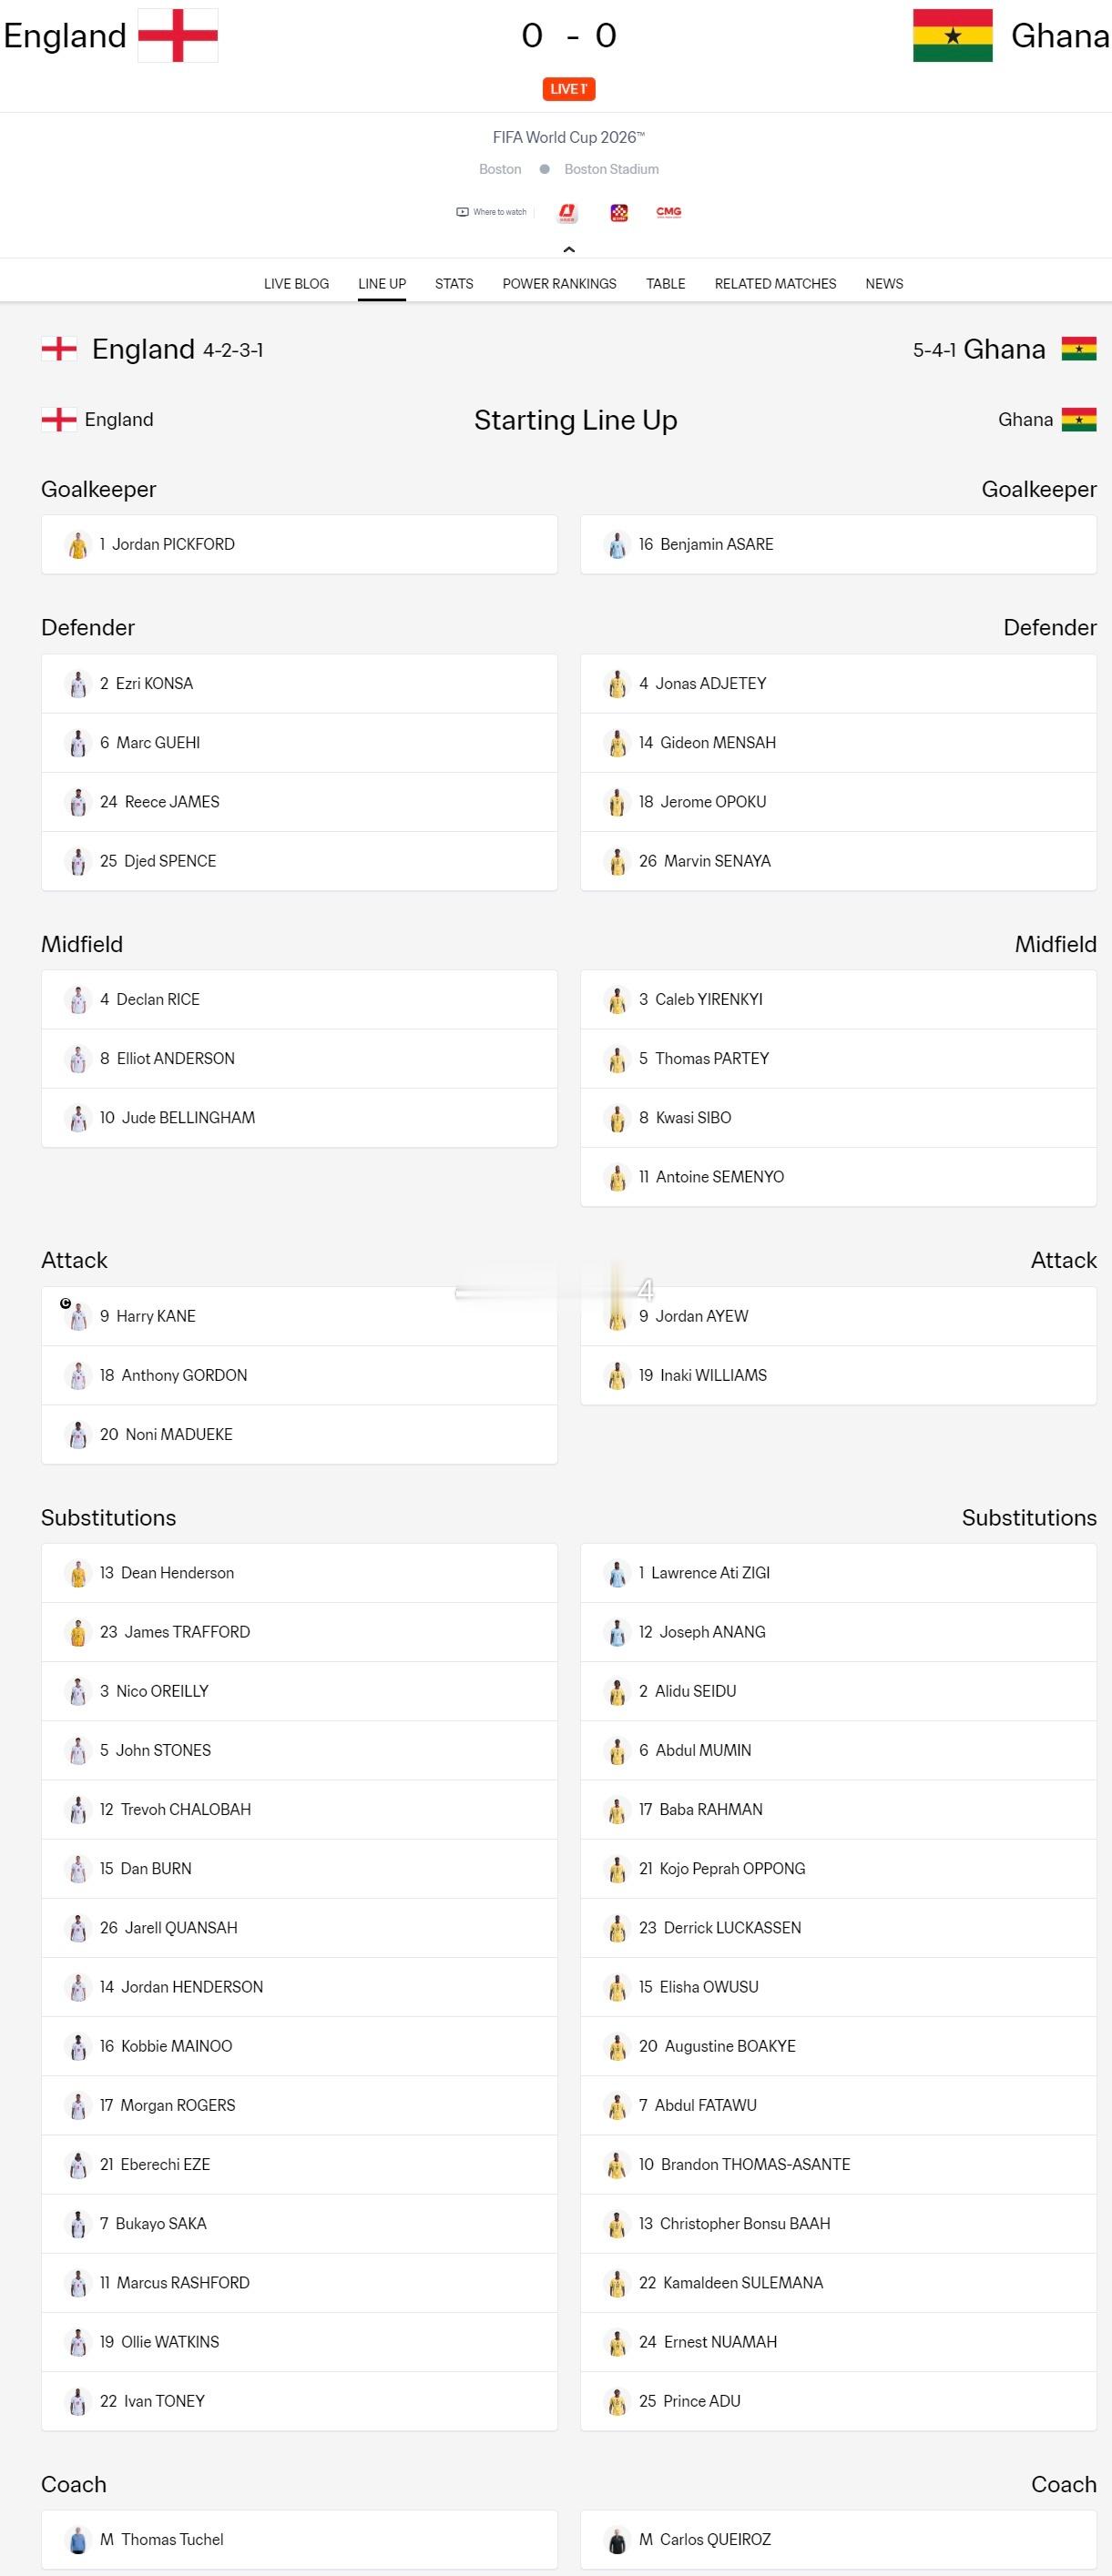Collapse match info with chevron arrow

(568, 249)
